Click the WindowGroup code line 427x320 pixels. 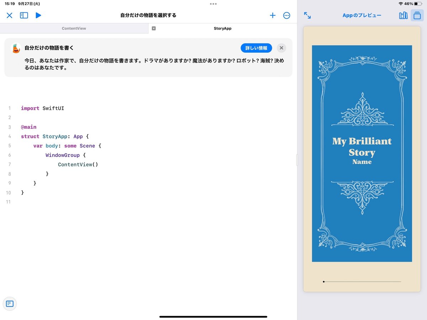click(65, 155)
